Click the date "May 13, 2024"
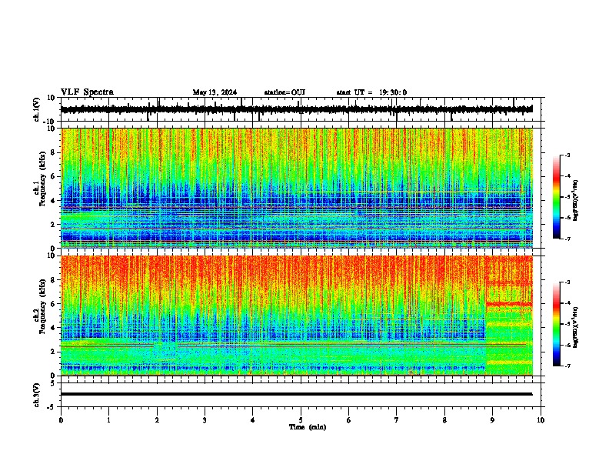 [215, 92]
